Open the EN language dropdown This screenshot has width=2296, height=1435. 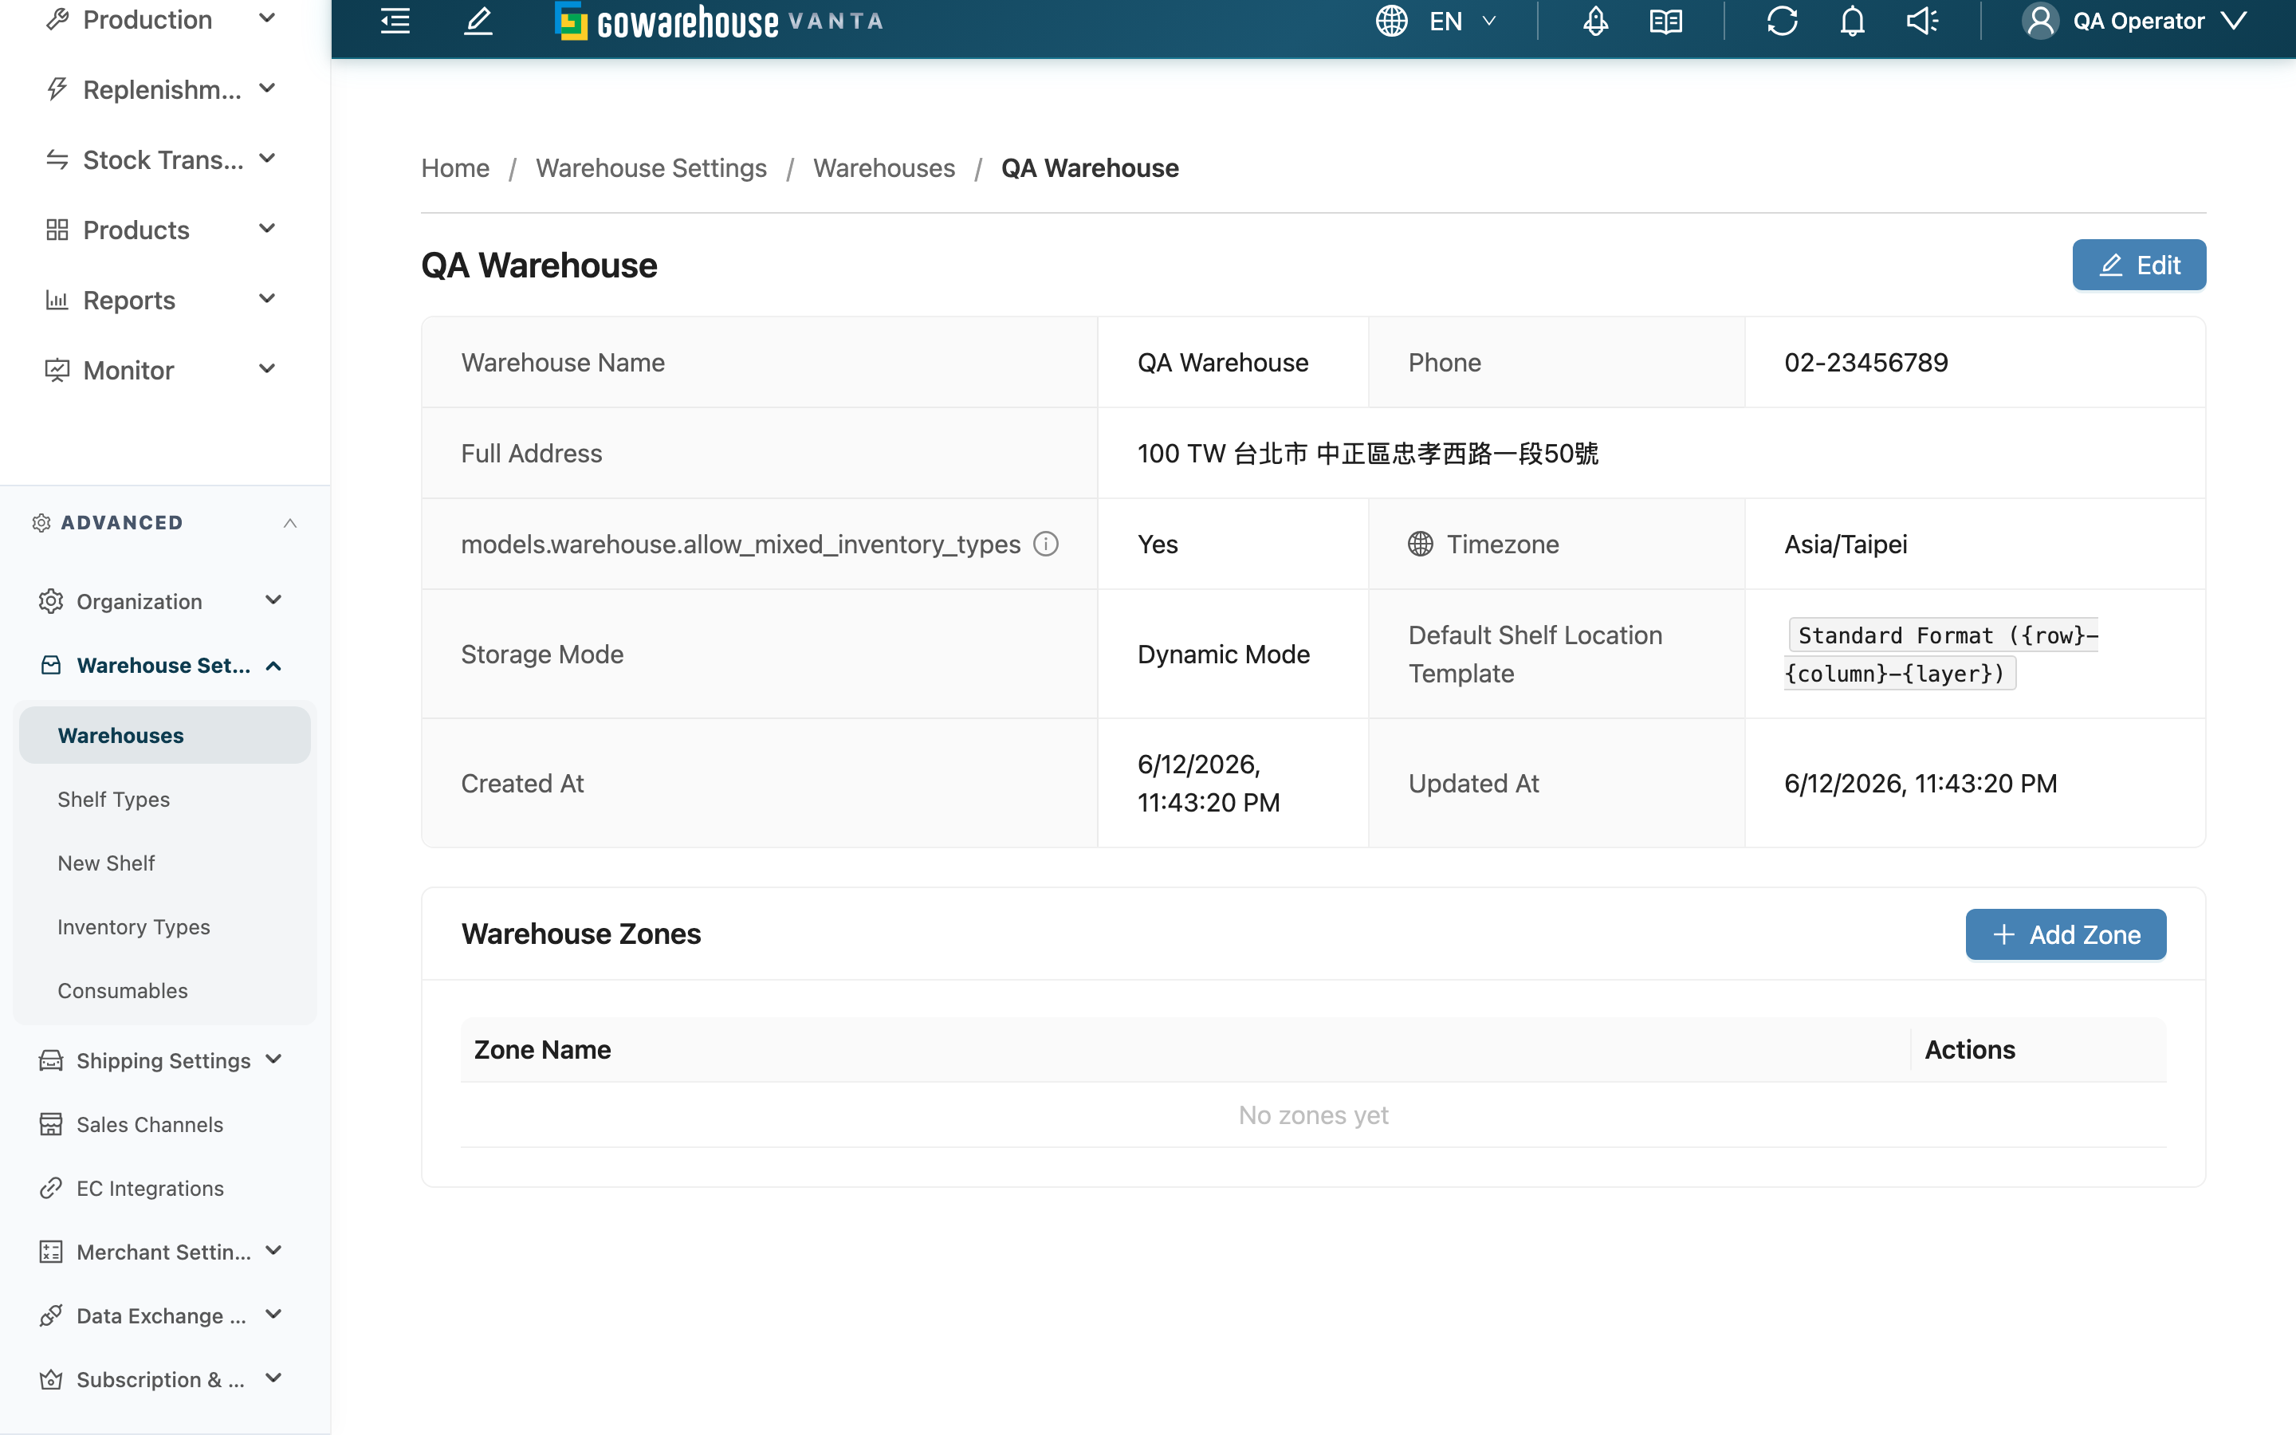1462,21
